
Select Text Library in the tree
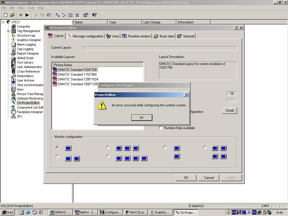click(x=25, y=62)
